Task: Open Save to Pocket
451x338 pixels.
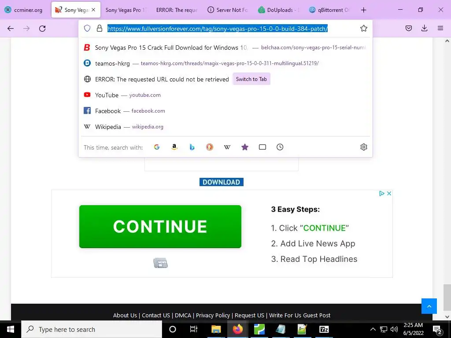Action: tap(408, 28)
